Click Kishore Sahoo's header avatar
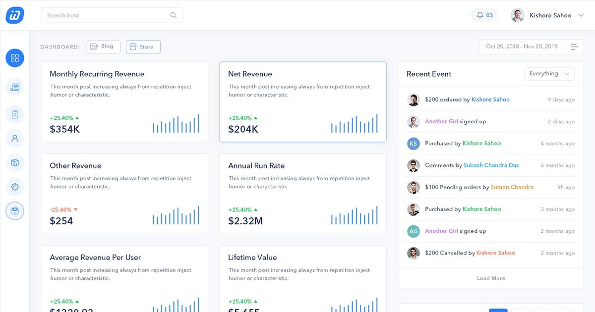Viewport: 595px width, 312px height. (518, 15)
